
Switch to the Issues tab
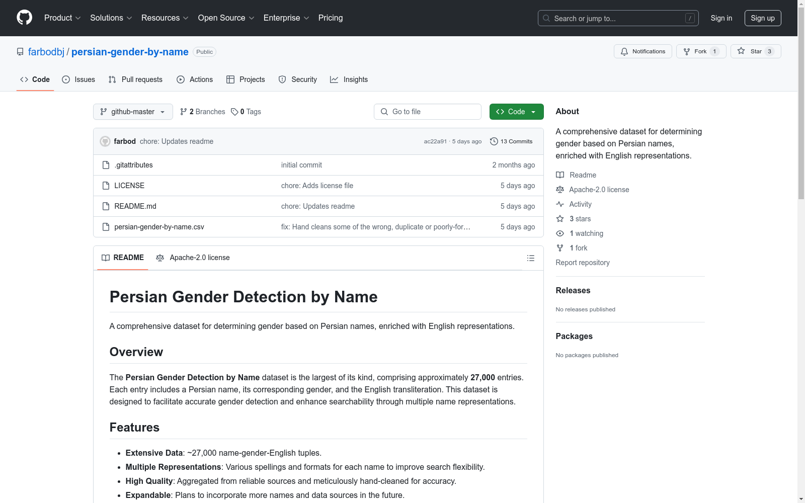(x=78, y=79)
